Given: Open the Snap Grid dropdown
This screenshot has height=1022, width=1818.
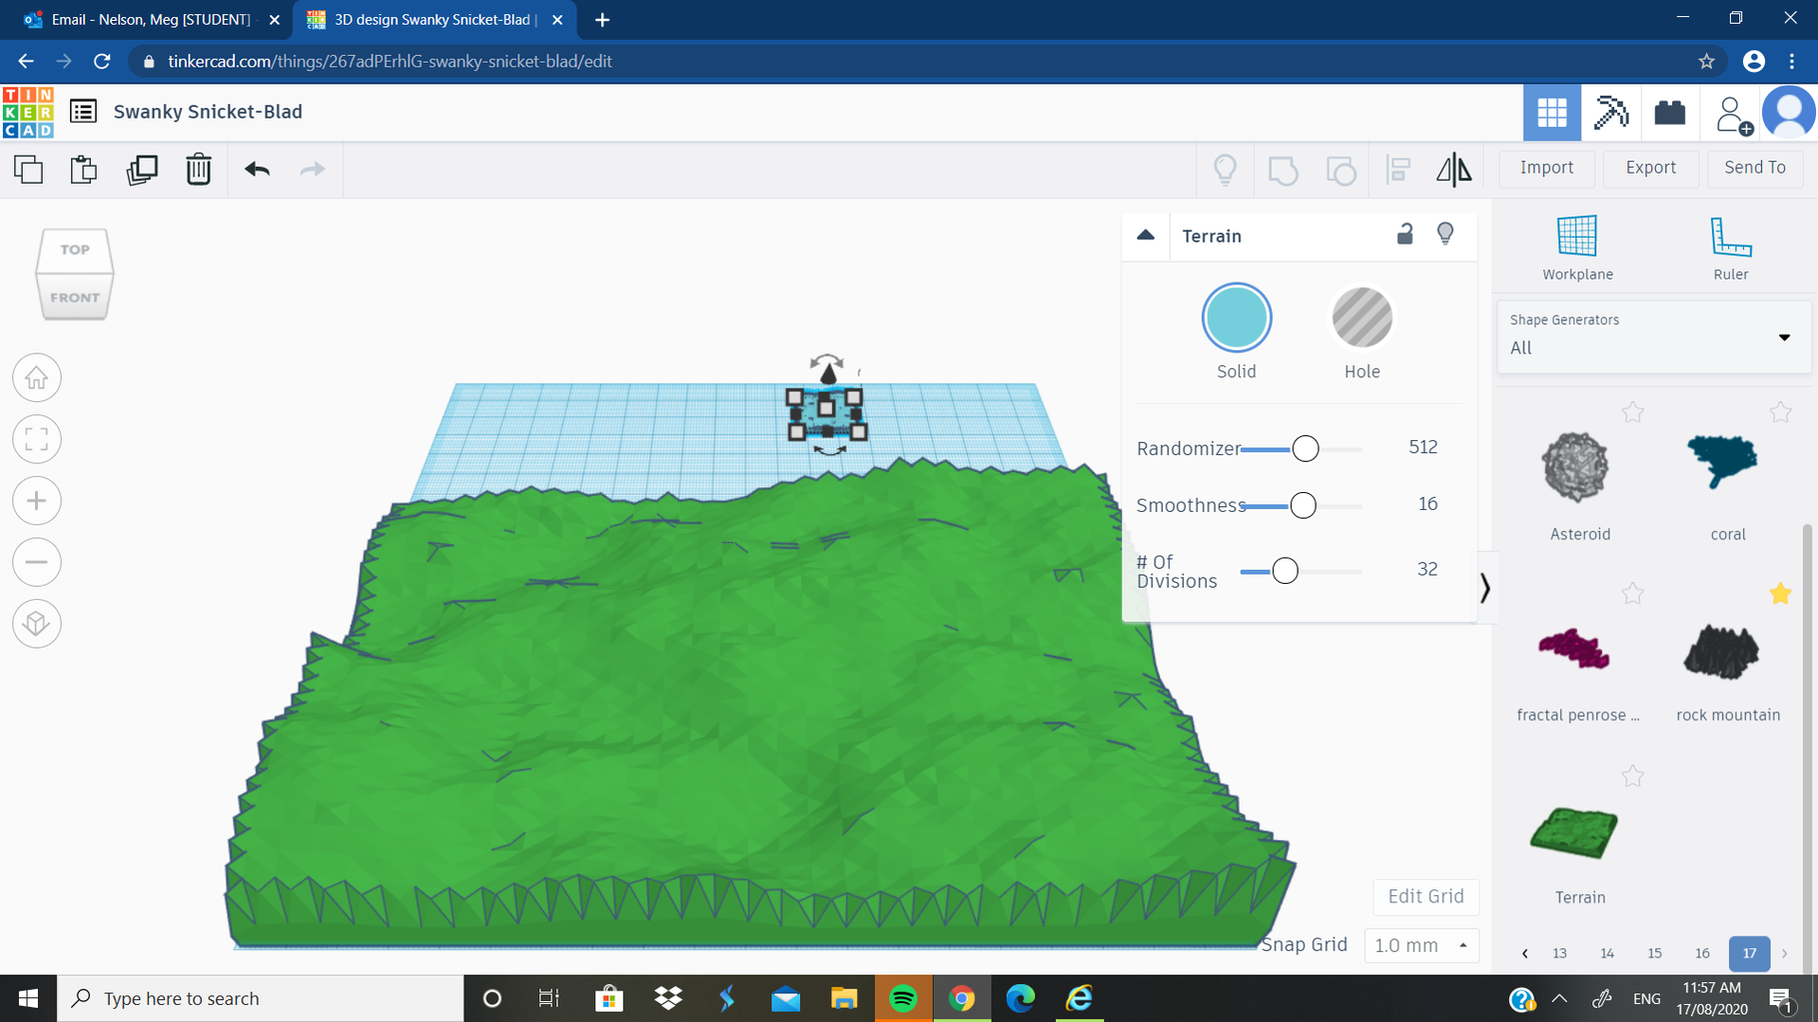Looking at the screenshot, I should tap(1420, 945).
